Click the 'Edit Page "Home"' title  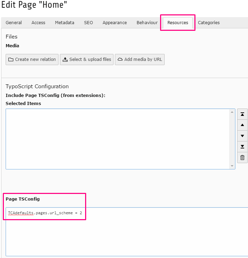34,5
